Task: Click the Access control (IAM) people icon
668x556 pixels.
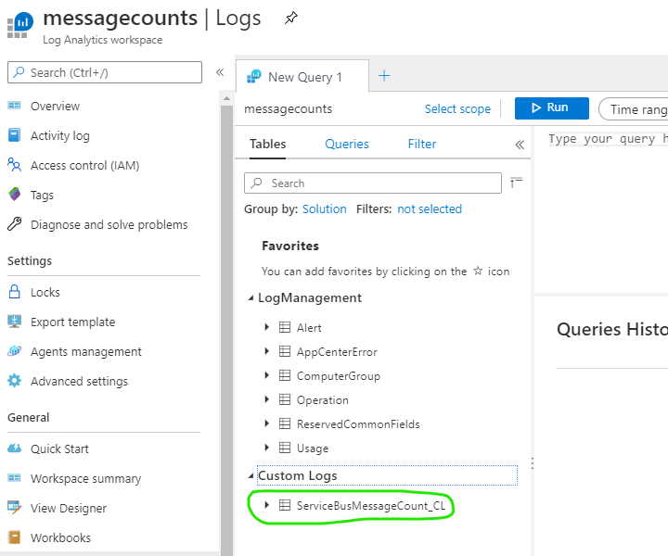Action: 14,165
